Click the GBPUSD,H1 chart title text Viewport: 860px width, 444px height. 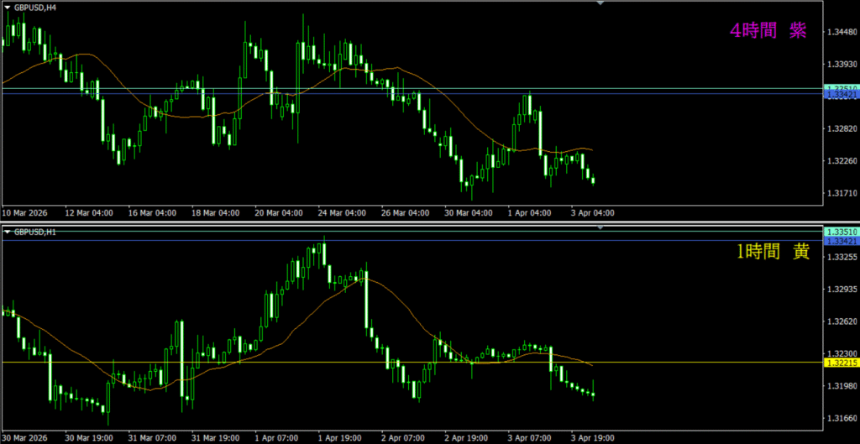pyautogui.click(x=34, y=231)
